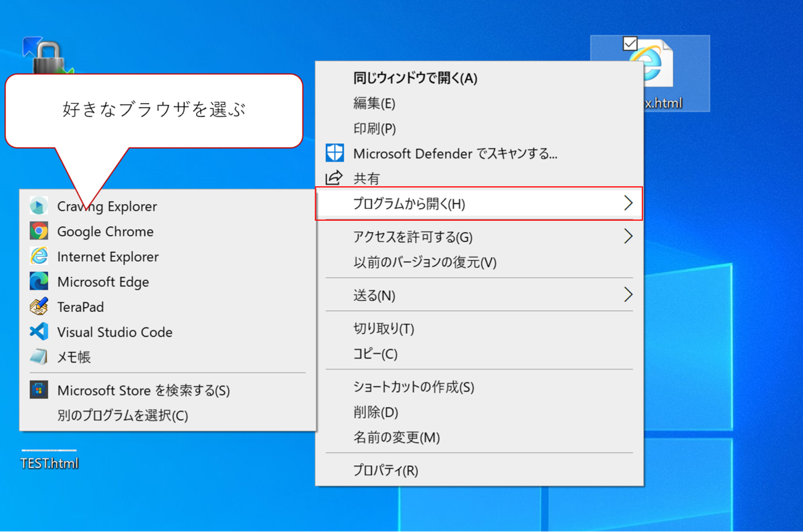The width and height of the screenshot is (803, 532).
Task: Expand the 送る(N) submenu arrow
Action: pyautogui.click(x=628, y=294)
